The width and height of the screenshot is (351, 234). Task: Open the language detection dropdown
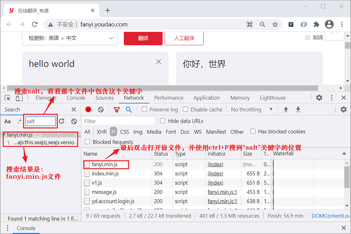[x=70, y=38]
